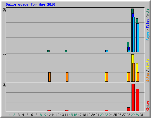This screenshot has height=118, width=151.
Task: Select day 10 on the x-axis
Action: point(49,115)
